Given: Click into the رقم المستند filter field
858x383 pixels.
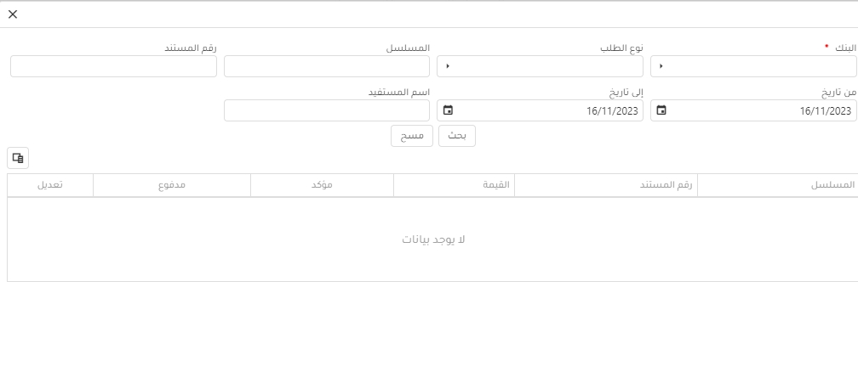Looking at the screenshot, I should click(x=113, y=66).
